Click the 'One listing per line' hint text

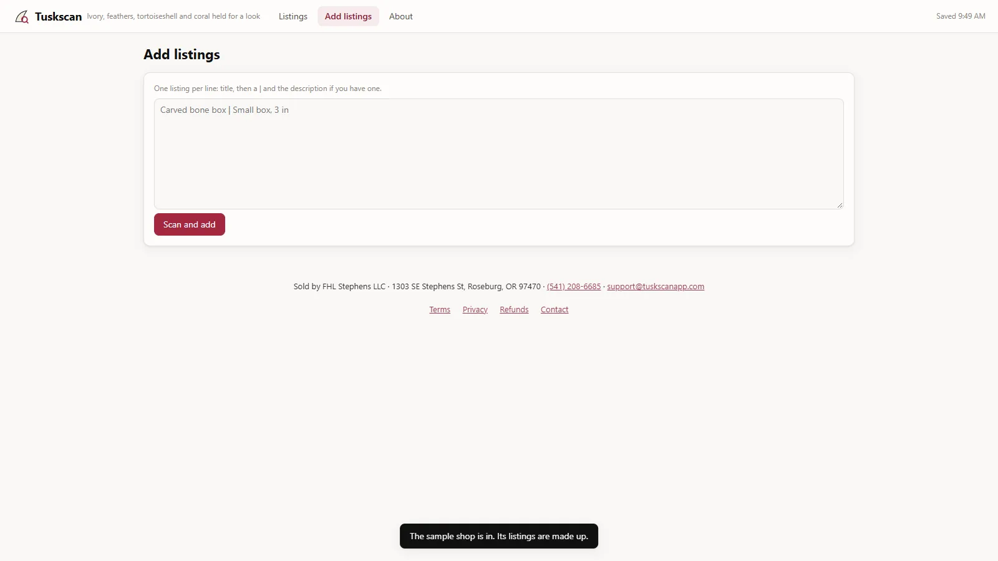(268, 89)
